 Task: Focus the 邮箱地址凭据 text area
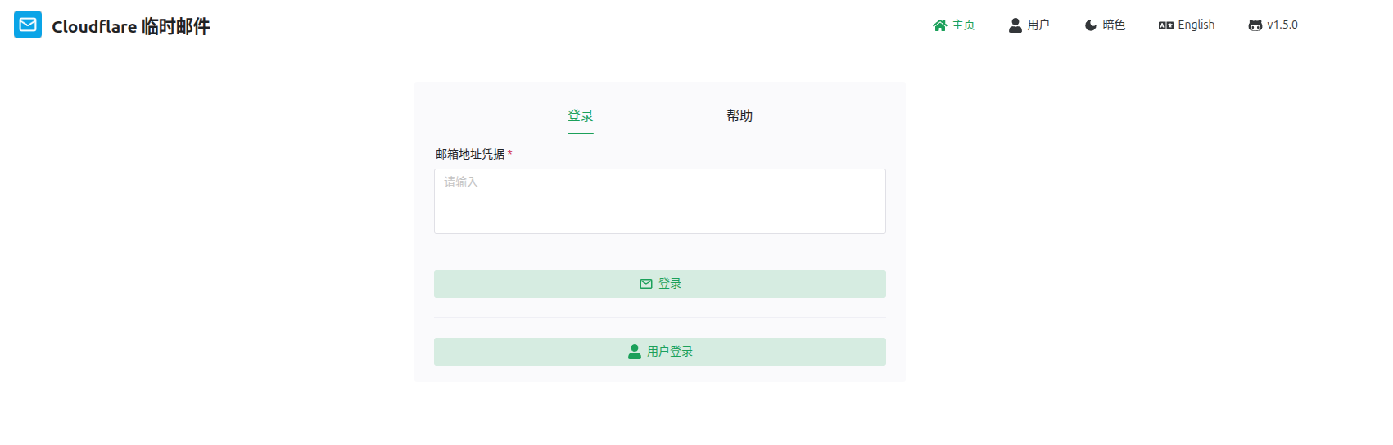(x=659, y=201)
